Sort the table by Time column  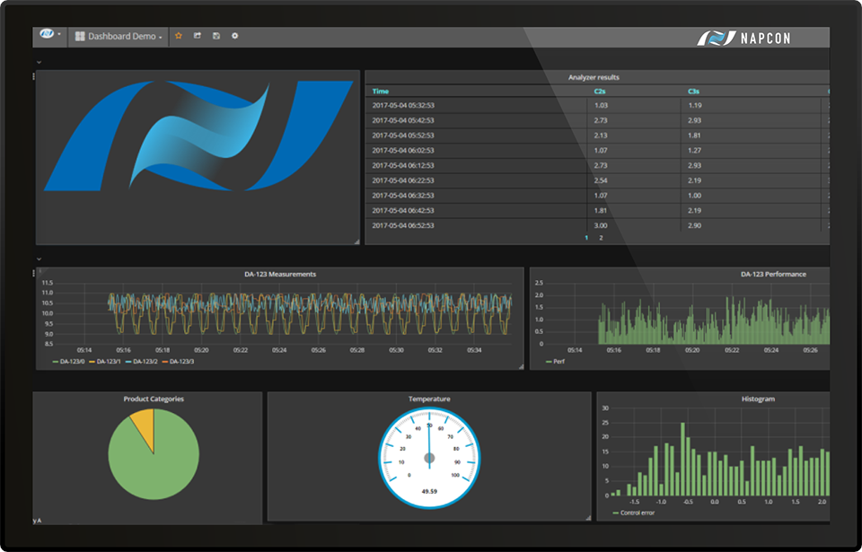(381, 91)
